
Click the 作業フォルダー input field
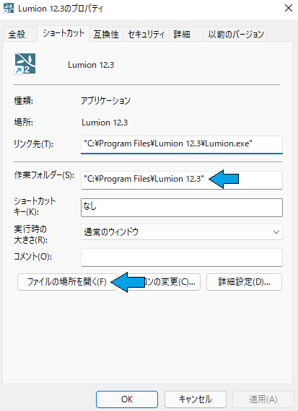pyautogui.click(x=182, y=180)
